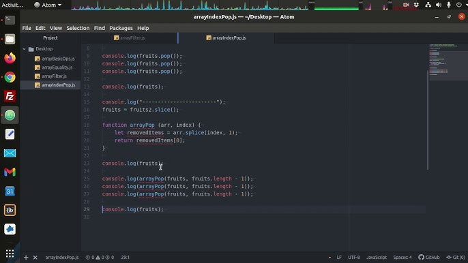Viewport: 468px width, 263px height.
Task: Launch Firefox from the dock
Action: 10,58
